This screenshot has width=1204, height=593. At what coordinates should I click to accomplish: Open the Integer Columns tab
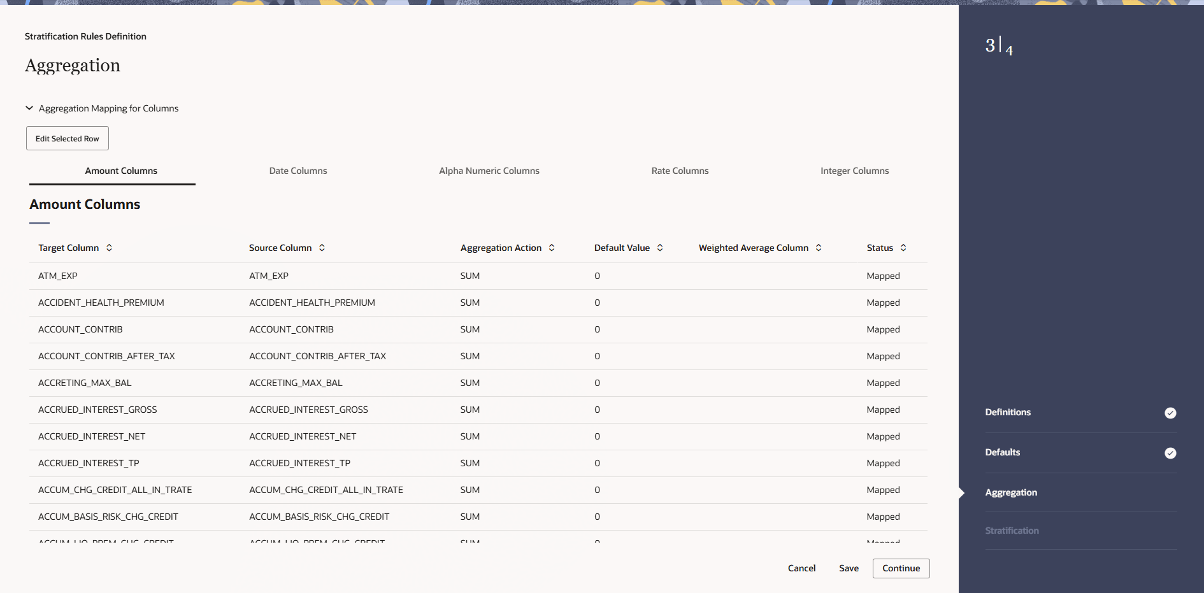pyautogui.click(x=854, y=171)
